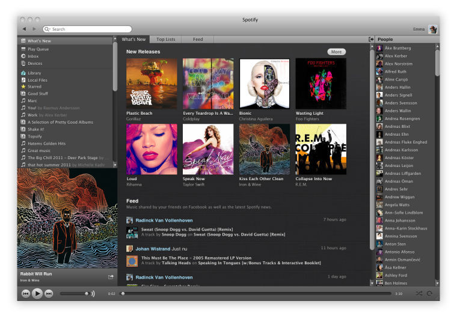Image resolution: width=457 pixels, height=322 pixels.
Task: Open the Speak Now album cover
Action: (x=208, y=149)
